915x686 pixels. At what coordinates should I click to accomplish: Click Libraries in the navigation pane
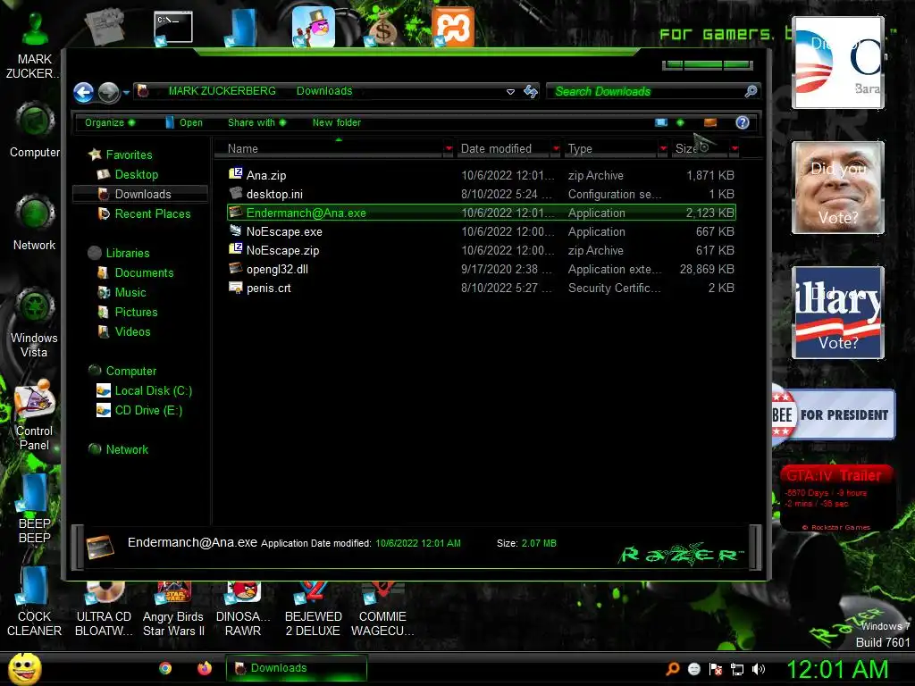click(119, 253)
